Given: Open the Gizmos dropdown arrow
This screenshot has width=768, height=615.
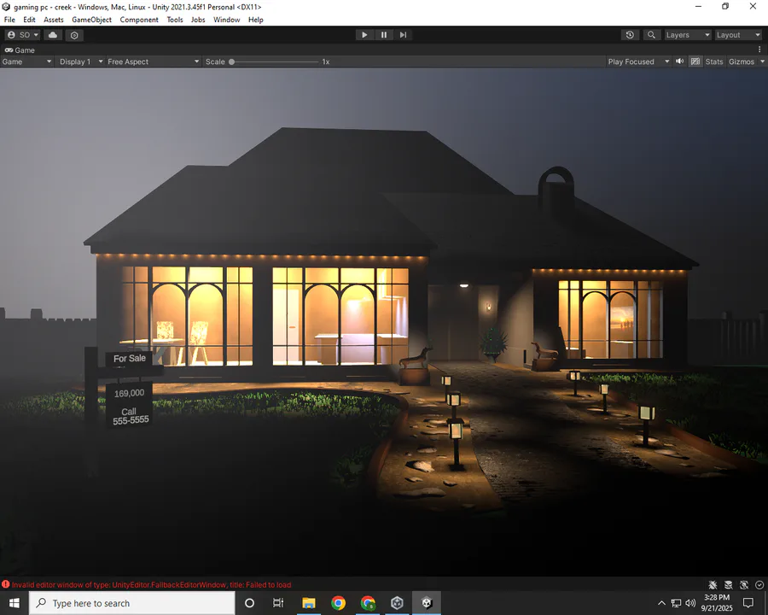Looking at the screenshot, I should point(762,61).
